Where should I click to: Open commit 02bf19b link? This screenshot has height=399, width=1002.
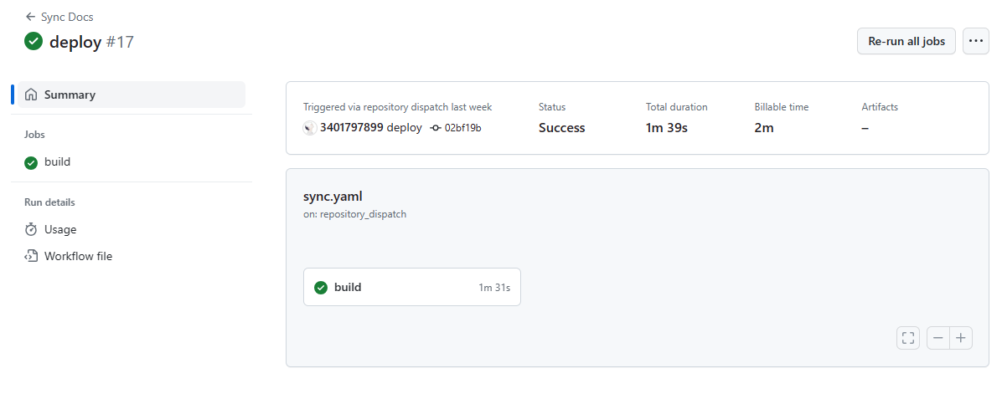(x=462, y=128)
